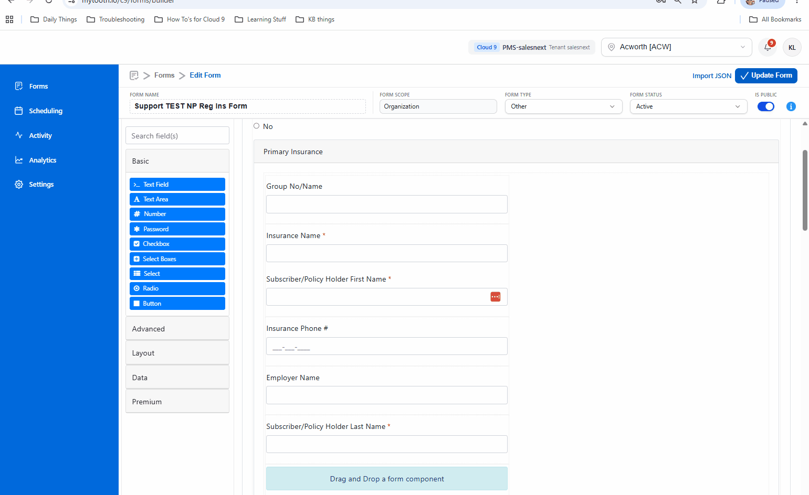Click the Select Boxes plus icon
Image resolution: width=809 pixels, height=495 pixels.
pyautogui.click(x=136, y=259)
